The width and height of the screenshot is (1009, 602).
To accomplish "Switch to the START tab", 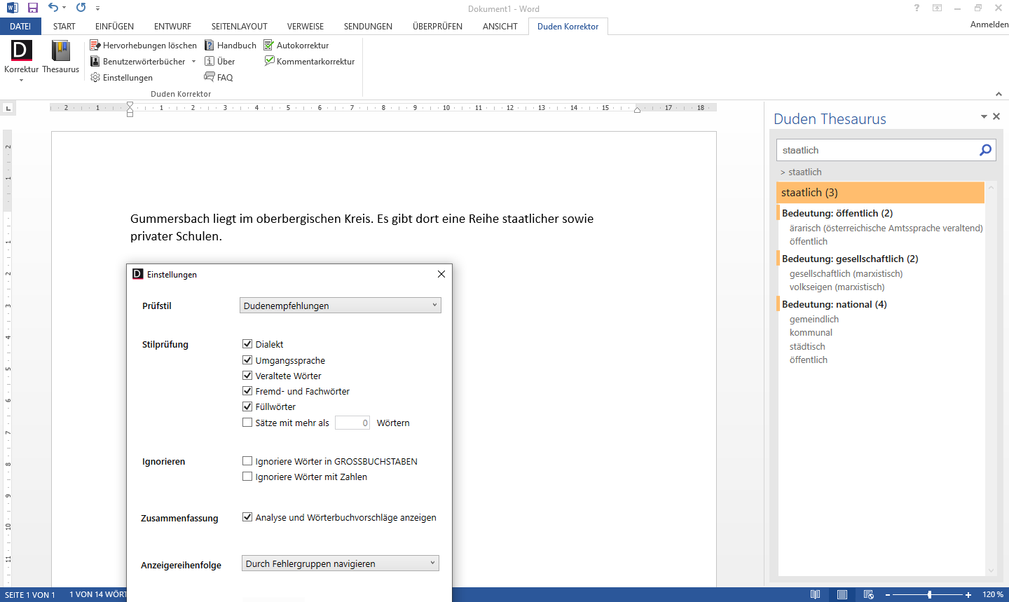I will click(x=64, y=26).
